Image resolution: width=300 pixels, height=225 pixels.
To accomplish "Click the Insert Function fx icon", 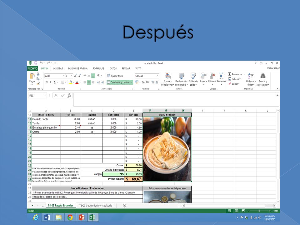I will [69, 96].
